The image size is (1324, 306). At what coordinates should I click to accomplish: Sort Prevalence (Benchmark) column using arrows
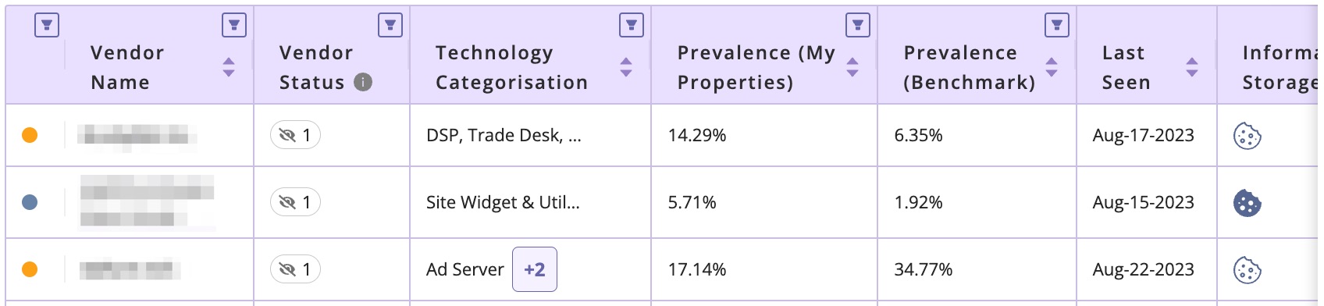[1052, 67]
